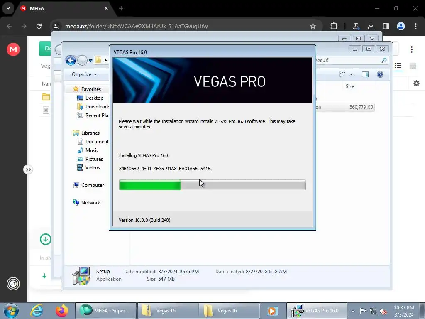Click the Explorer back arrow button
This screenshot has height=319, width=425.
pyautogui.click(x=71, y=60)
